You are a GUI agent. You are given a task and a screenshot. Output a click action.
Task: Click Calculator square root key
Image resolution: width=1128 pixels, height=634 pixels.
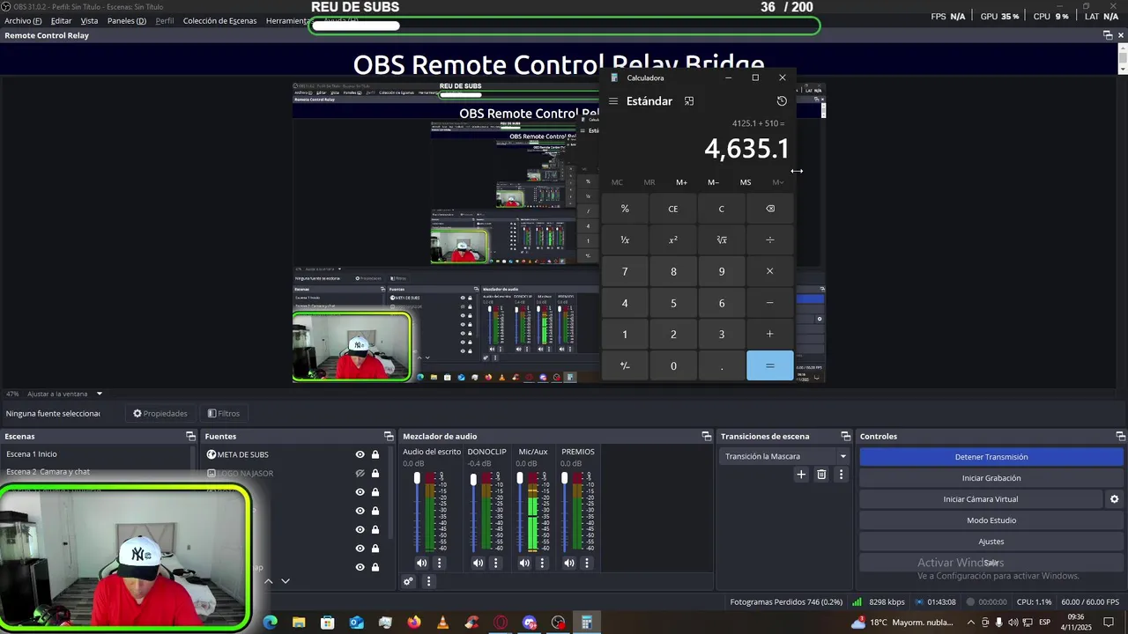721,240
